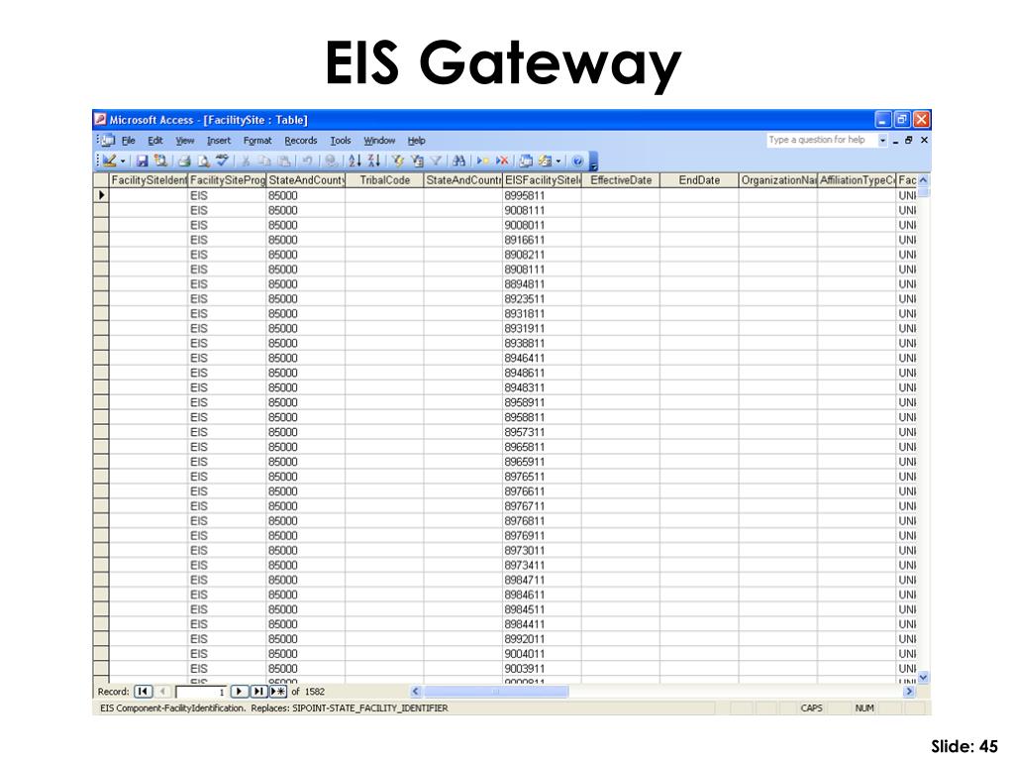Viewport: 1014px width, 761px height.
Task: Select the EndDate column header
Action: coord(699,180)
